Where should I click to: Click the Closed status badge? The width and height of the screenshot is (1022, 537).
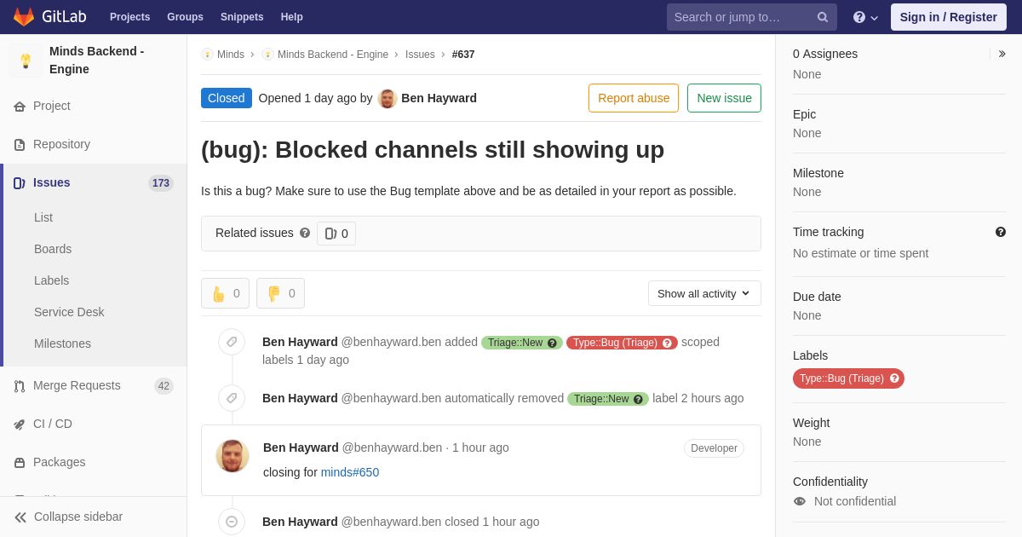click(227, 98)
